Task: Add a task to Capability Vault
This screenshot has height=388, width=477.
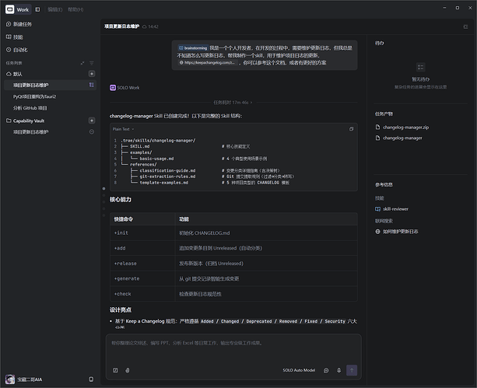Action: (92, 121)
